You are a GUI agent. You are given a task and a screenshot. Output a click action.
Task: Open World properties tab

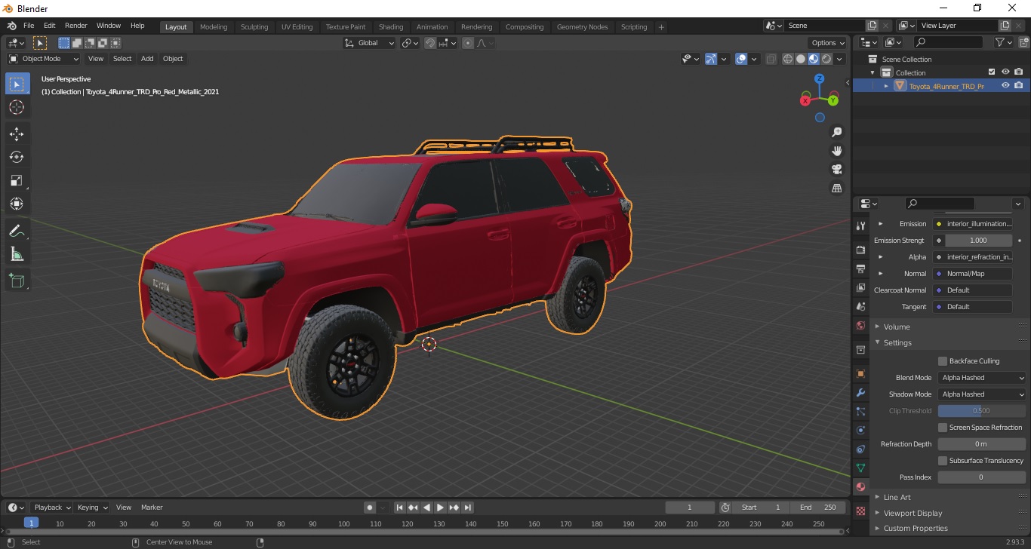tap(860, 326)
